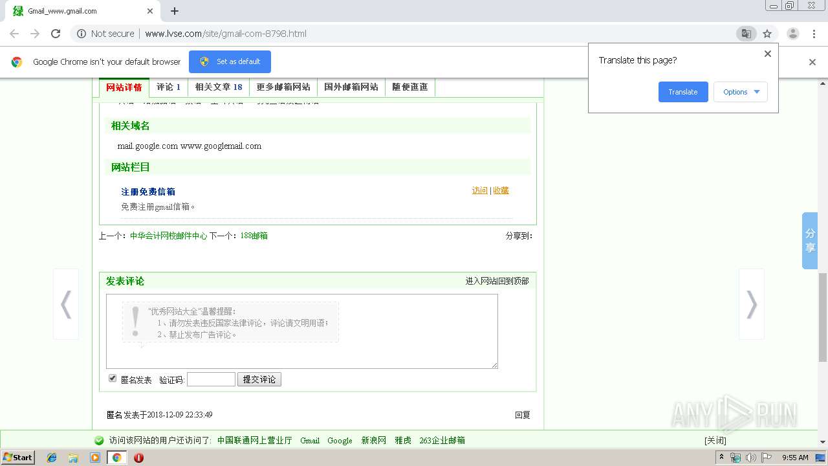Click 进入网站 link in comment header
The image size is (828, 466).
[x=481, y=281]
